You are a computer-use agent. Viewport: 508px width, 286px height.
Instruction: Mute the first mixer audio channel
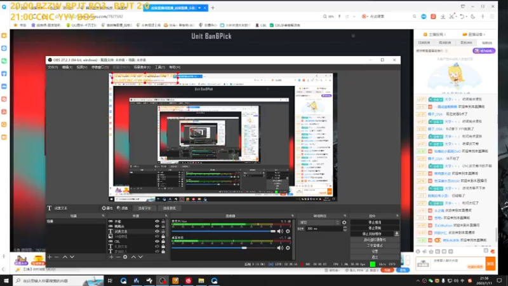point(280,231)
